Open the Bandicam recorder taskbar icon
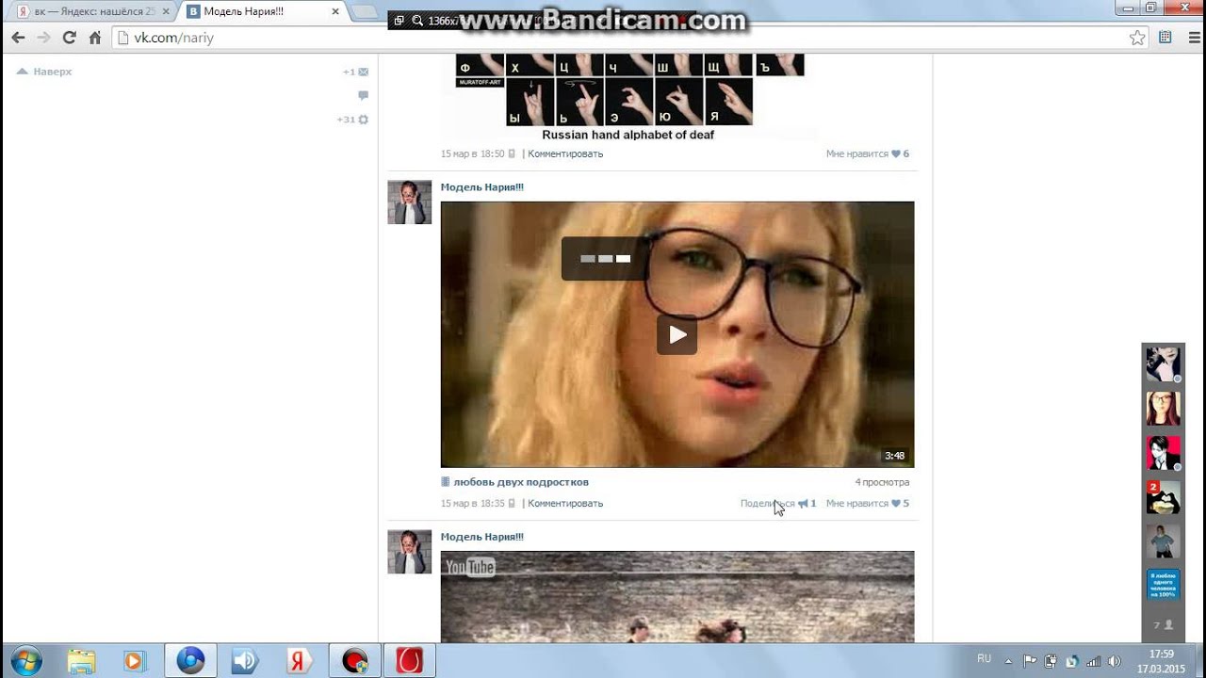1206x678 pixels. [355, 660]
